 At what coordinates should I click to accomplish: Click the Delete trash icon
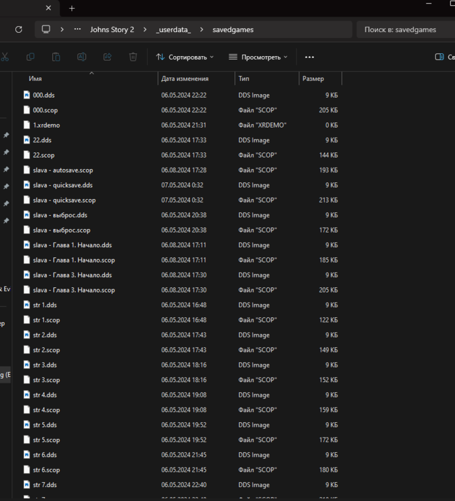pos(133,57)
